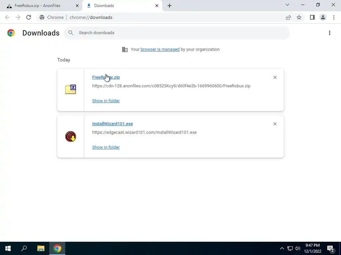Focus the Search downloads field
This screenshot has height=255, width=341.
177,33
